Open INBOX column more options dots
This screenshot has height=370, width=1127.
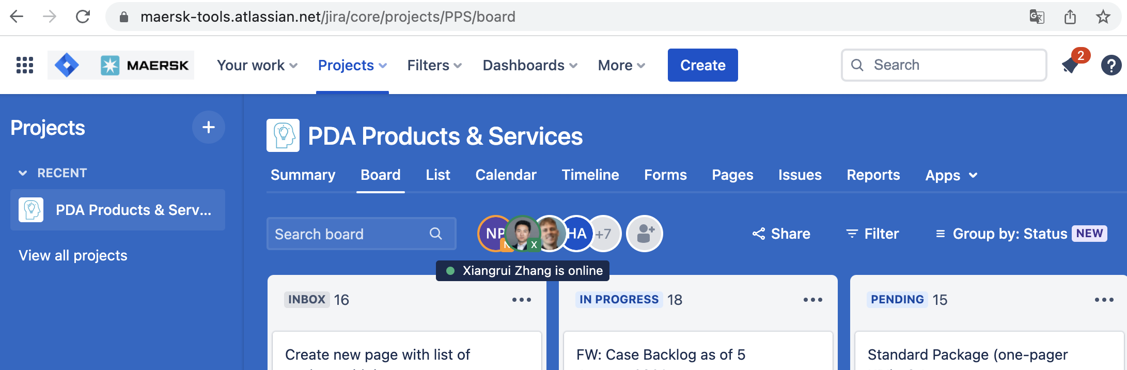click(521, 300)
